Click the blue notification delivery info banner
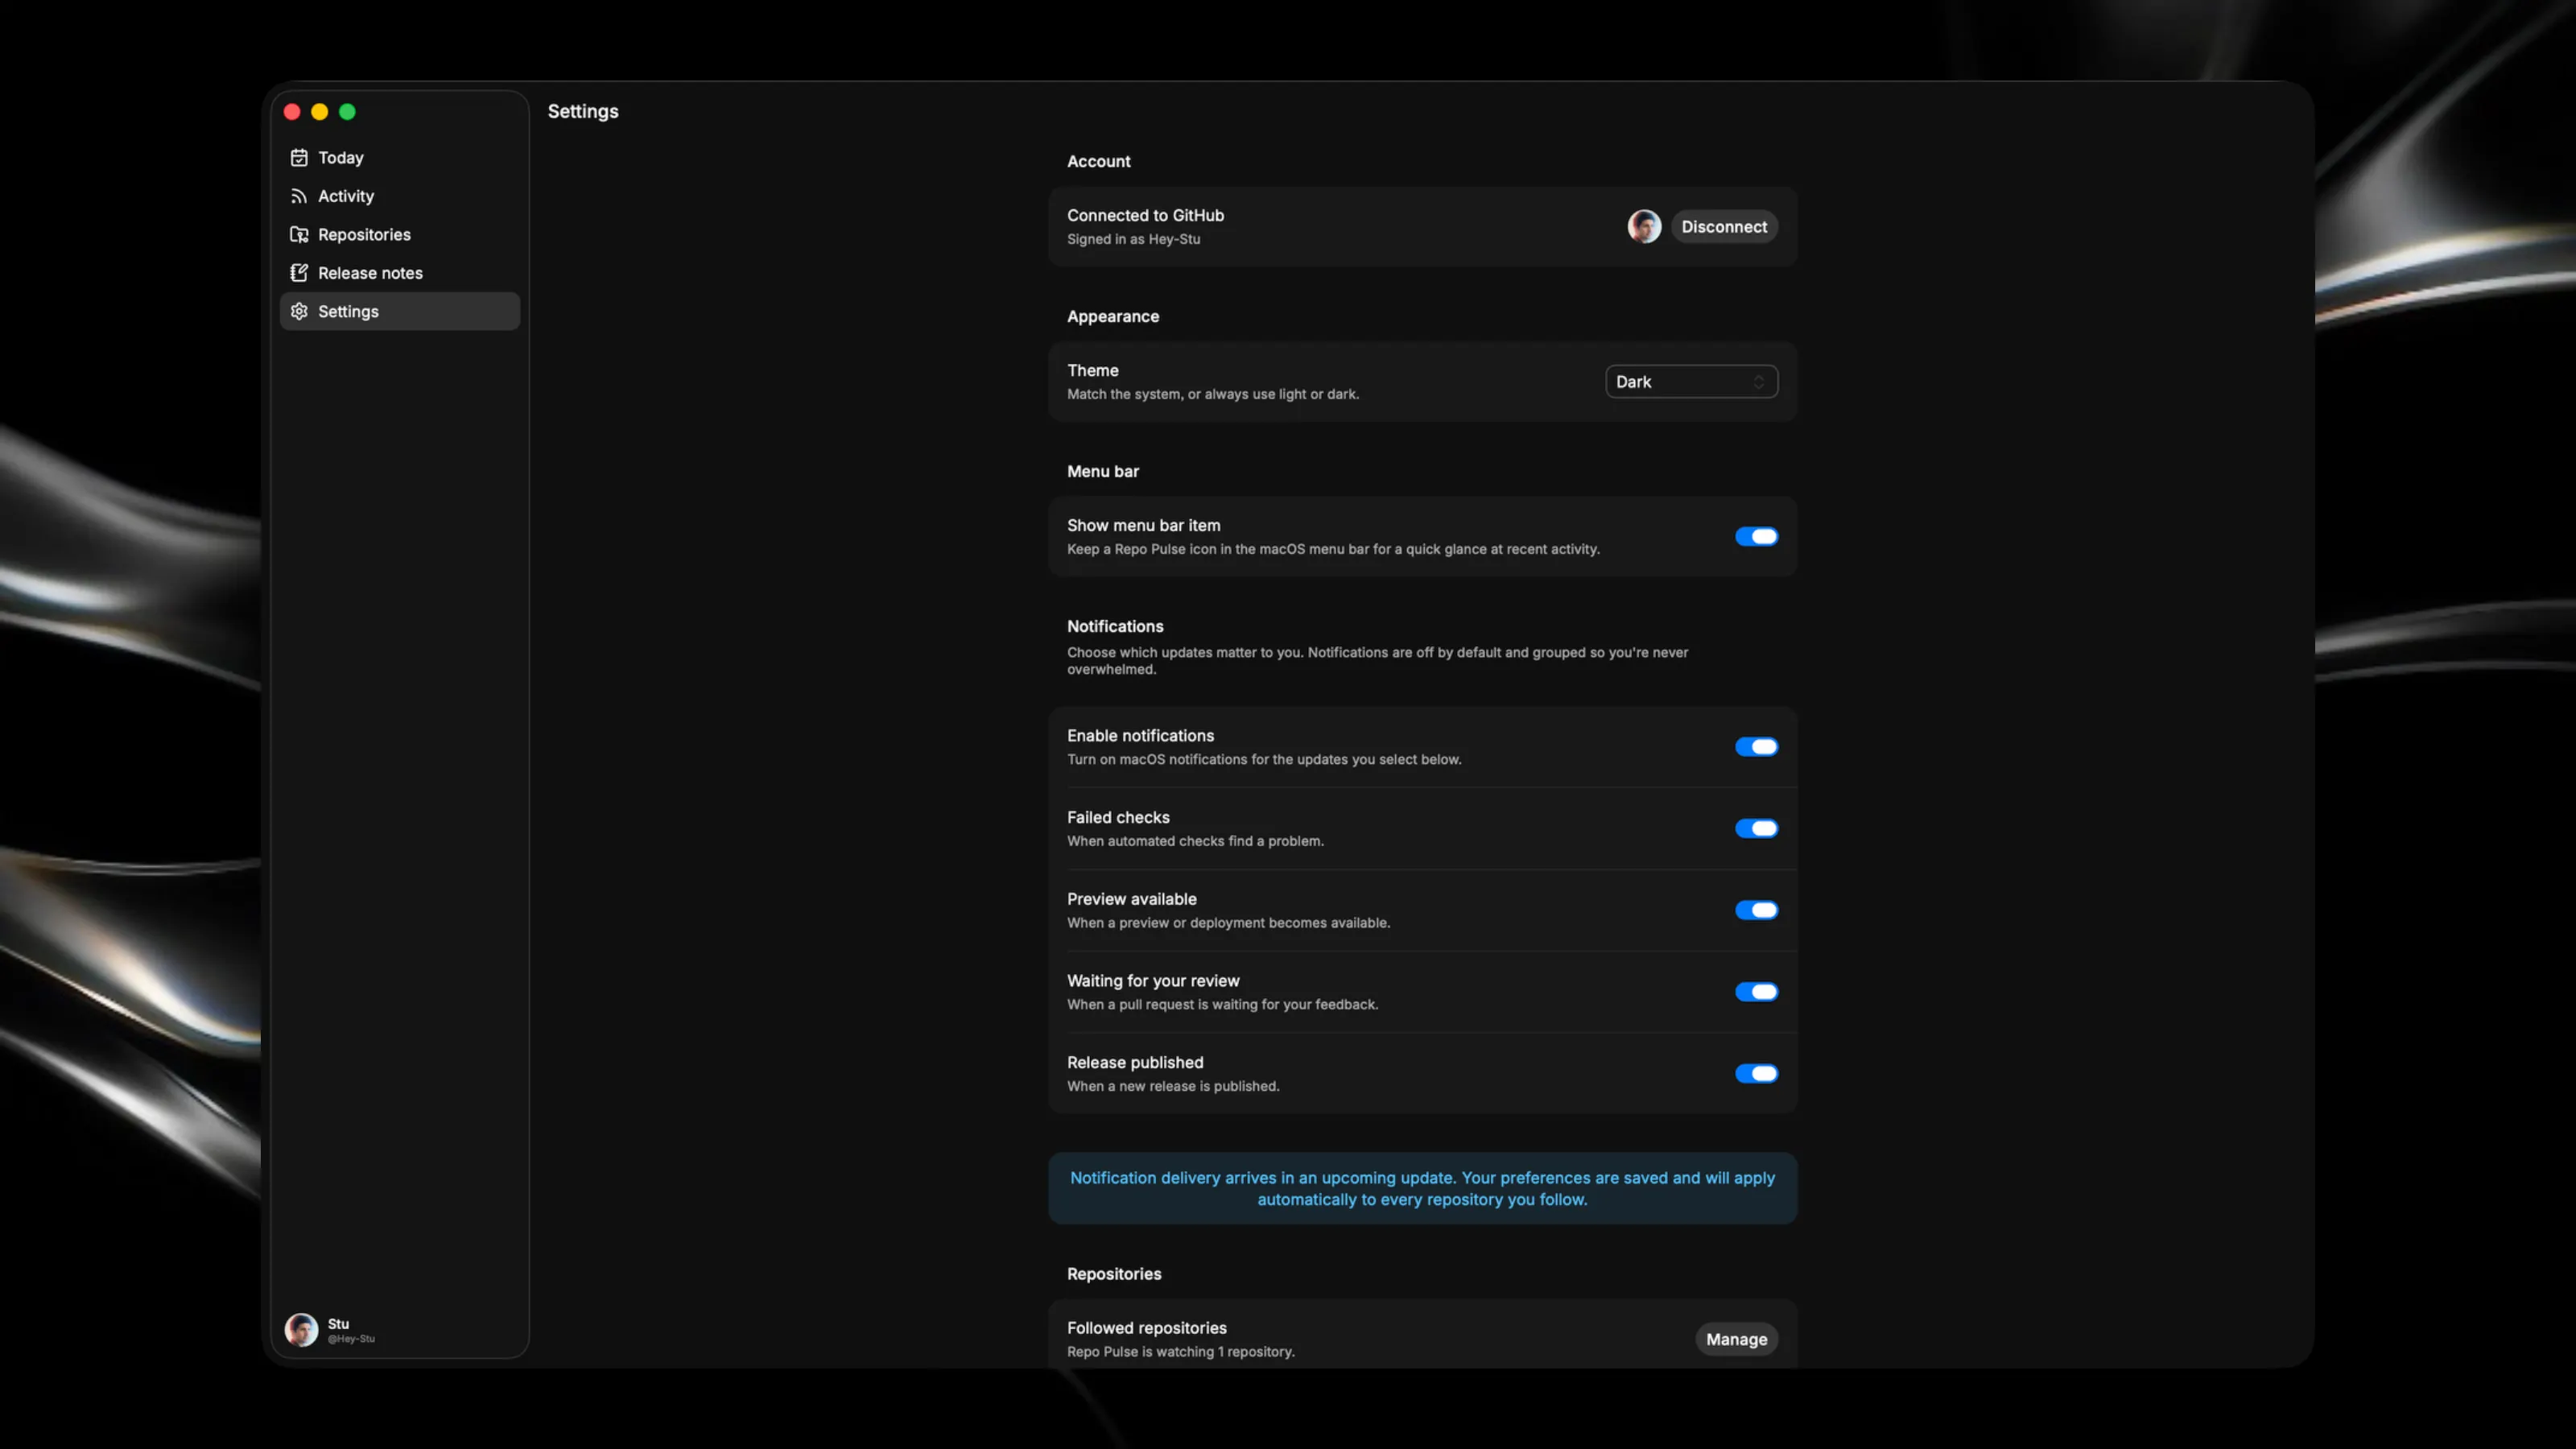 pyautogui.click(x=1422, y=1189)
